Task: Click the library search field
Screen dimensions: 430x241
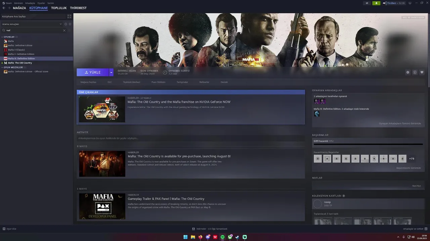Action: click(x=34, y=30)
